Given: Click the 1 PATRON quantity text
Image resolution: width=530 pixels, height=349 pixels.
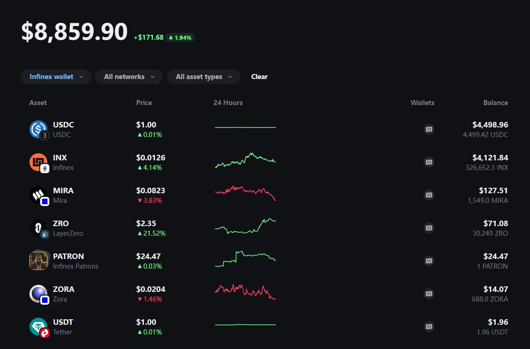Looking at the screenshot, I should [493, 266].
